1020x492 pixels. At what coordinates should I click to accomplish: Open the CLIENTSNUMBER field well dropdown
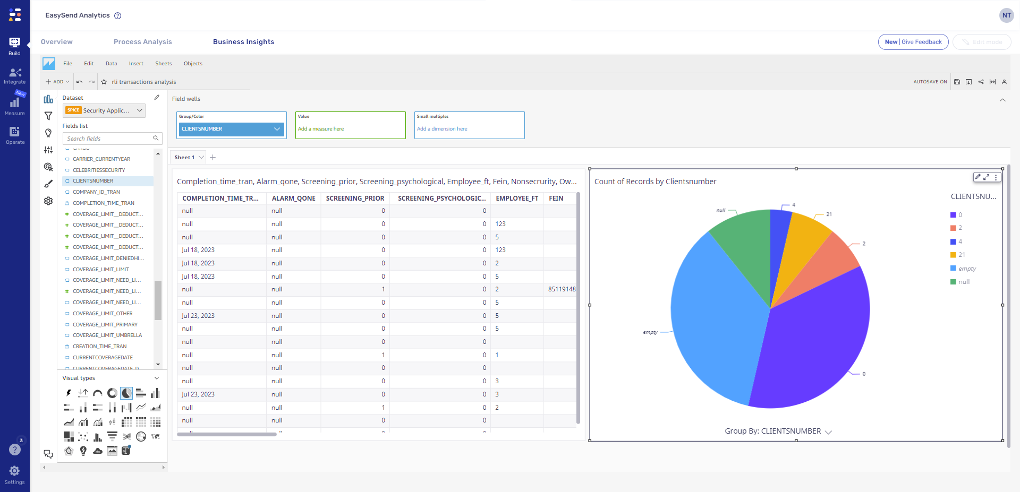(x=276, y=128)
